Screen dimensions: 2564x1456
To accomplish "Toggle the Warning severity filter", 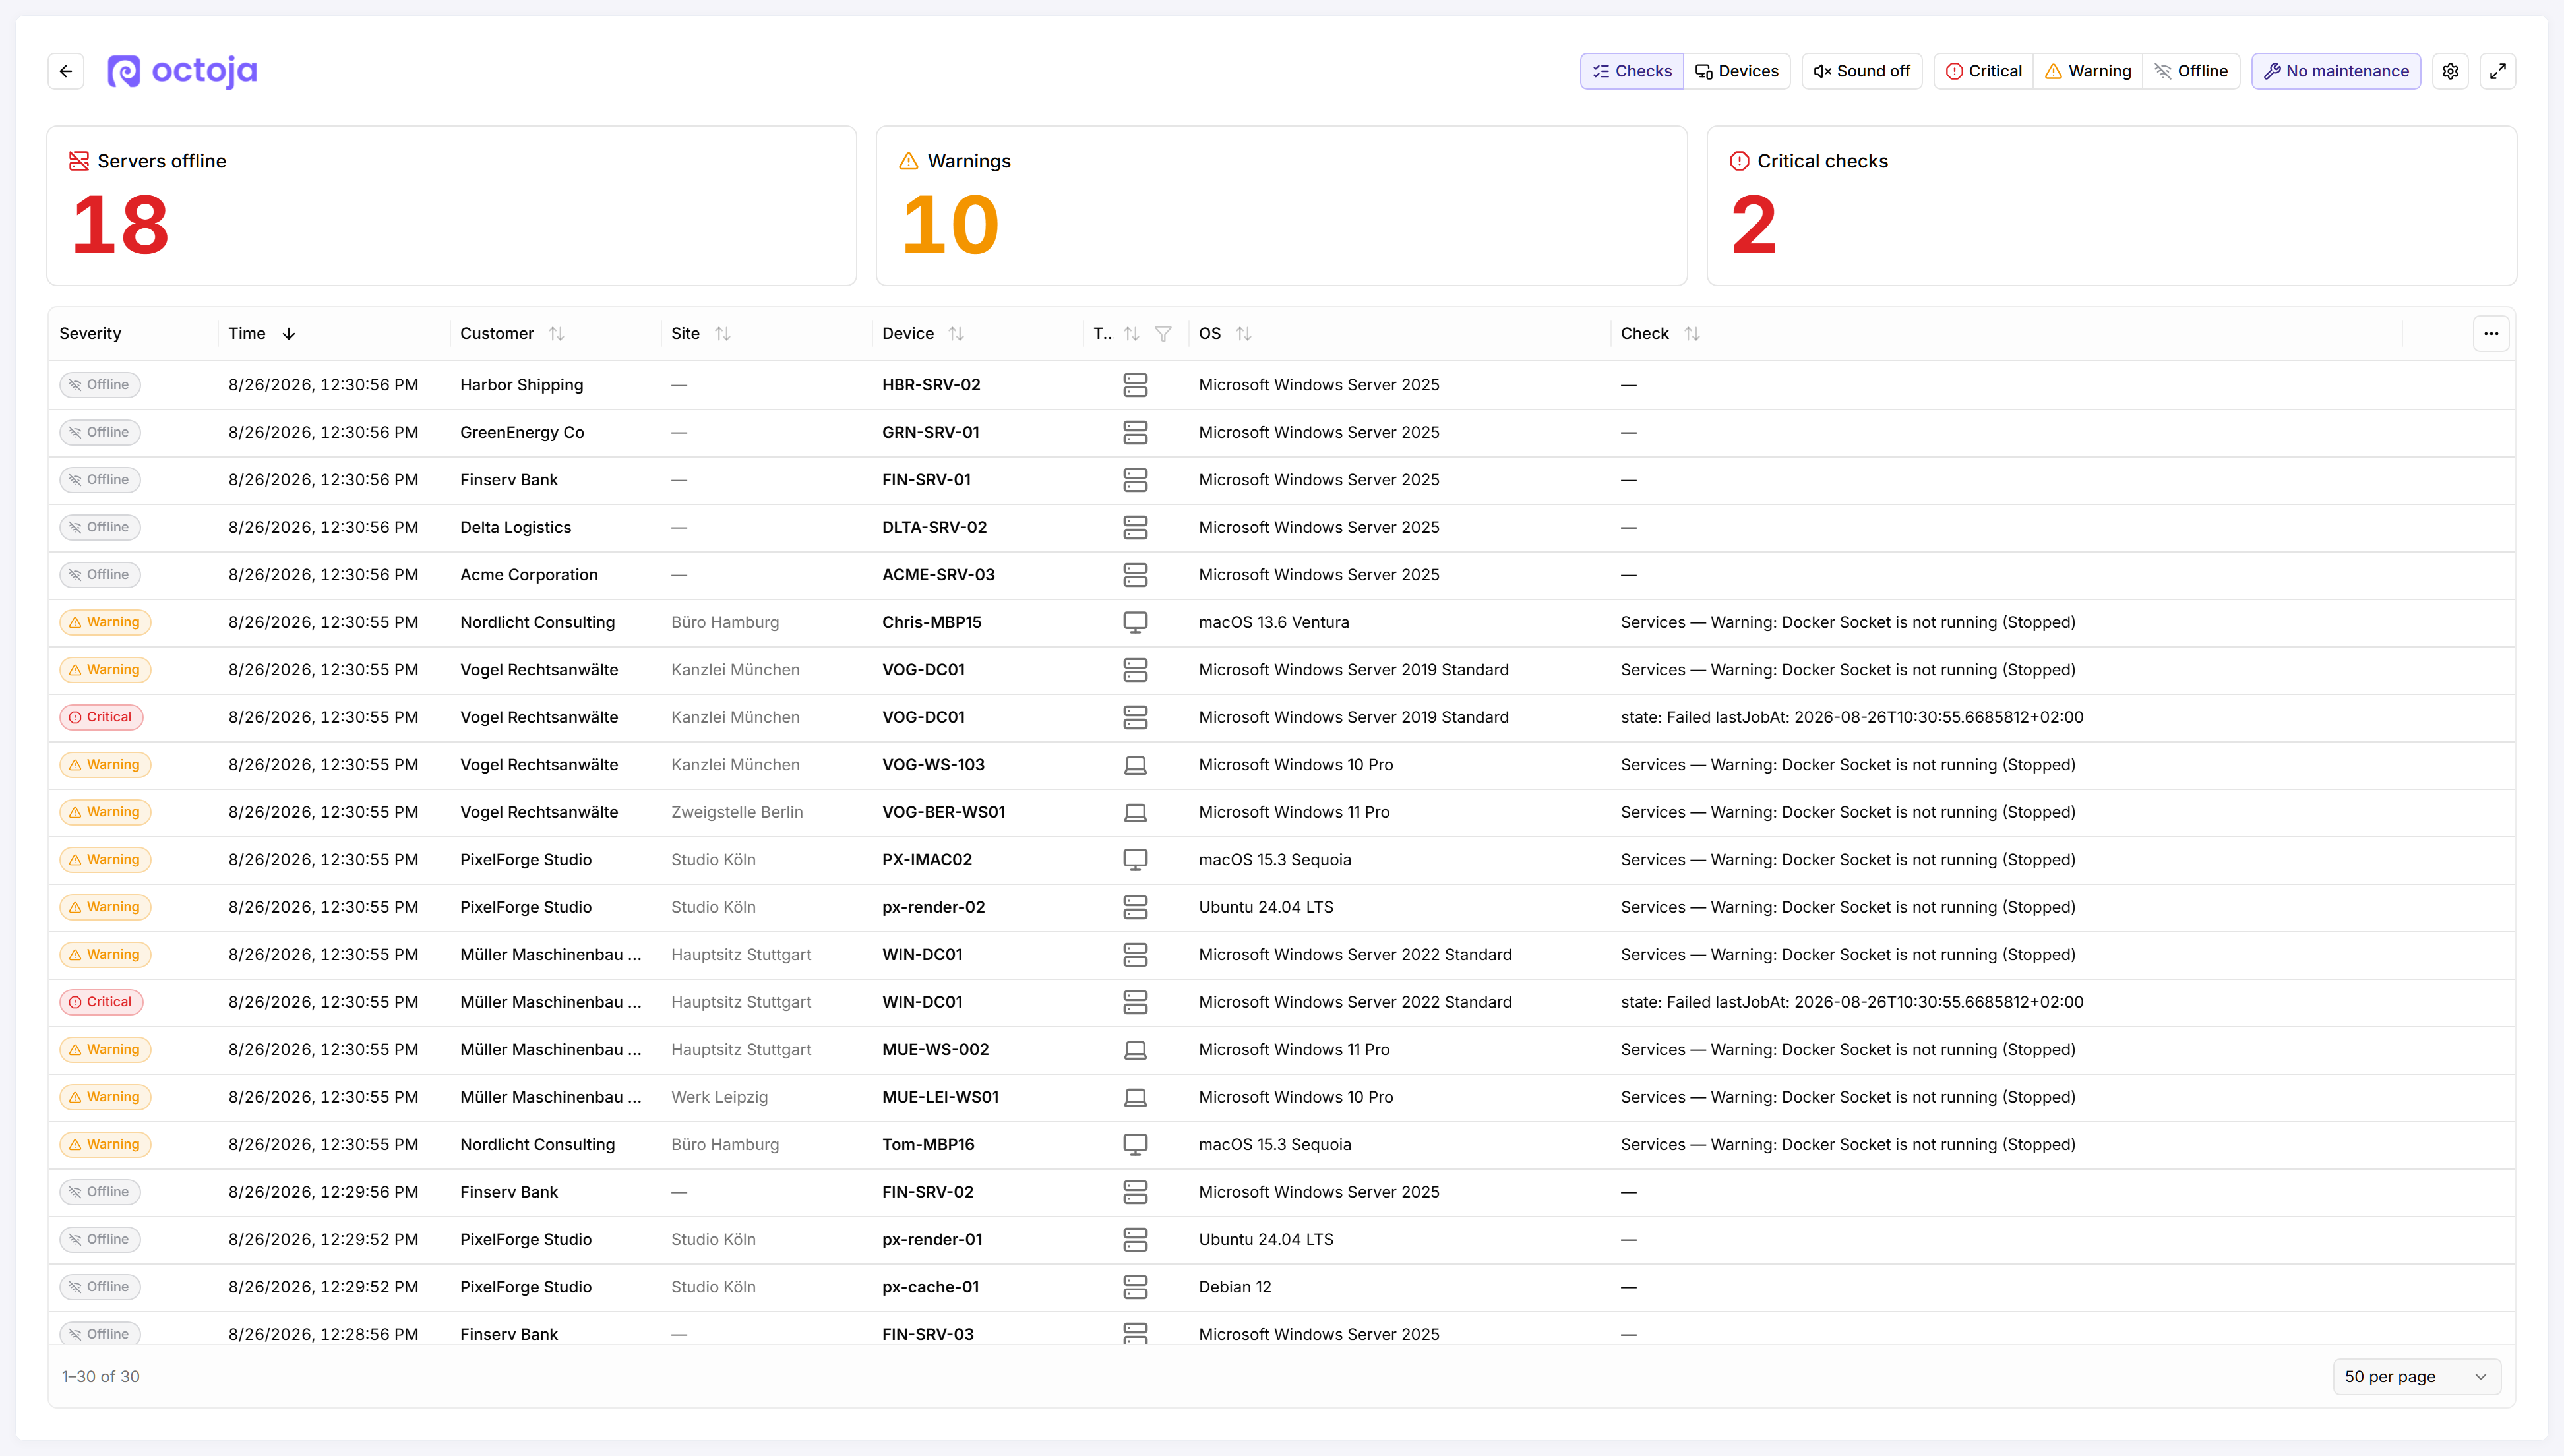I will coord(2088,71).
